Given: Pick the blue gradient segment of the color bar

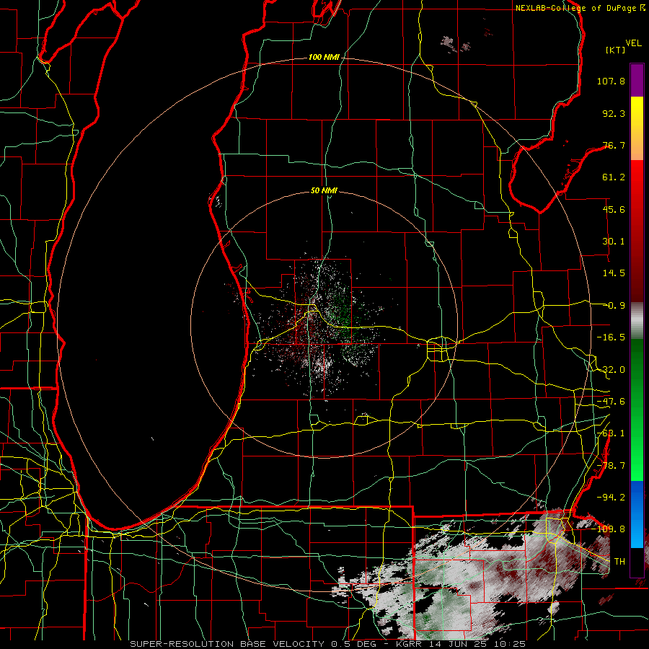Looking at the screenshot, I should coord(637,514).
